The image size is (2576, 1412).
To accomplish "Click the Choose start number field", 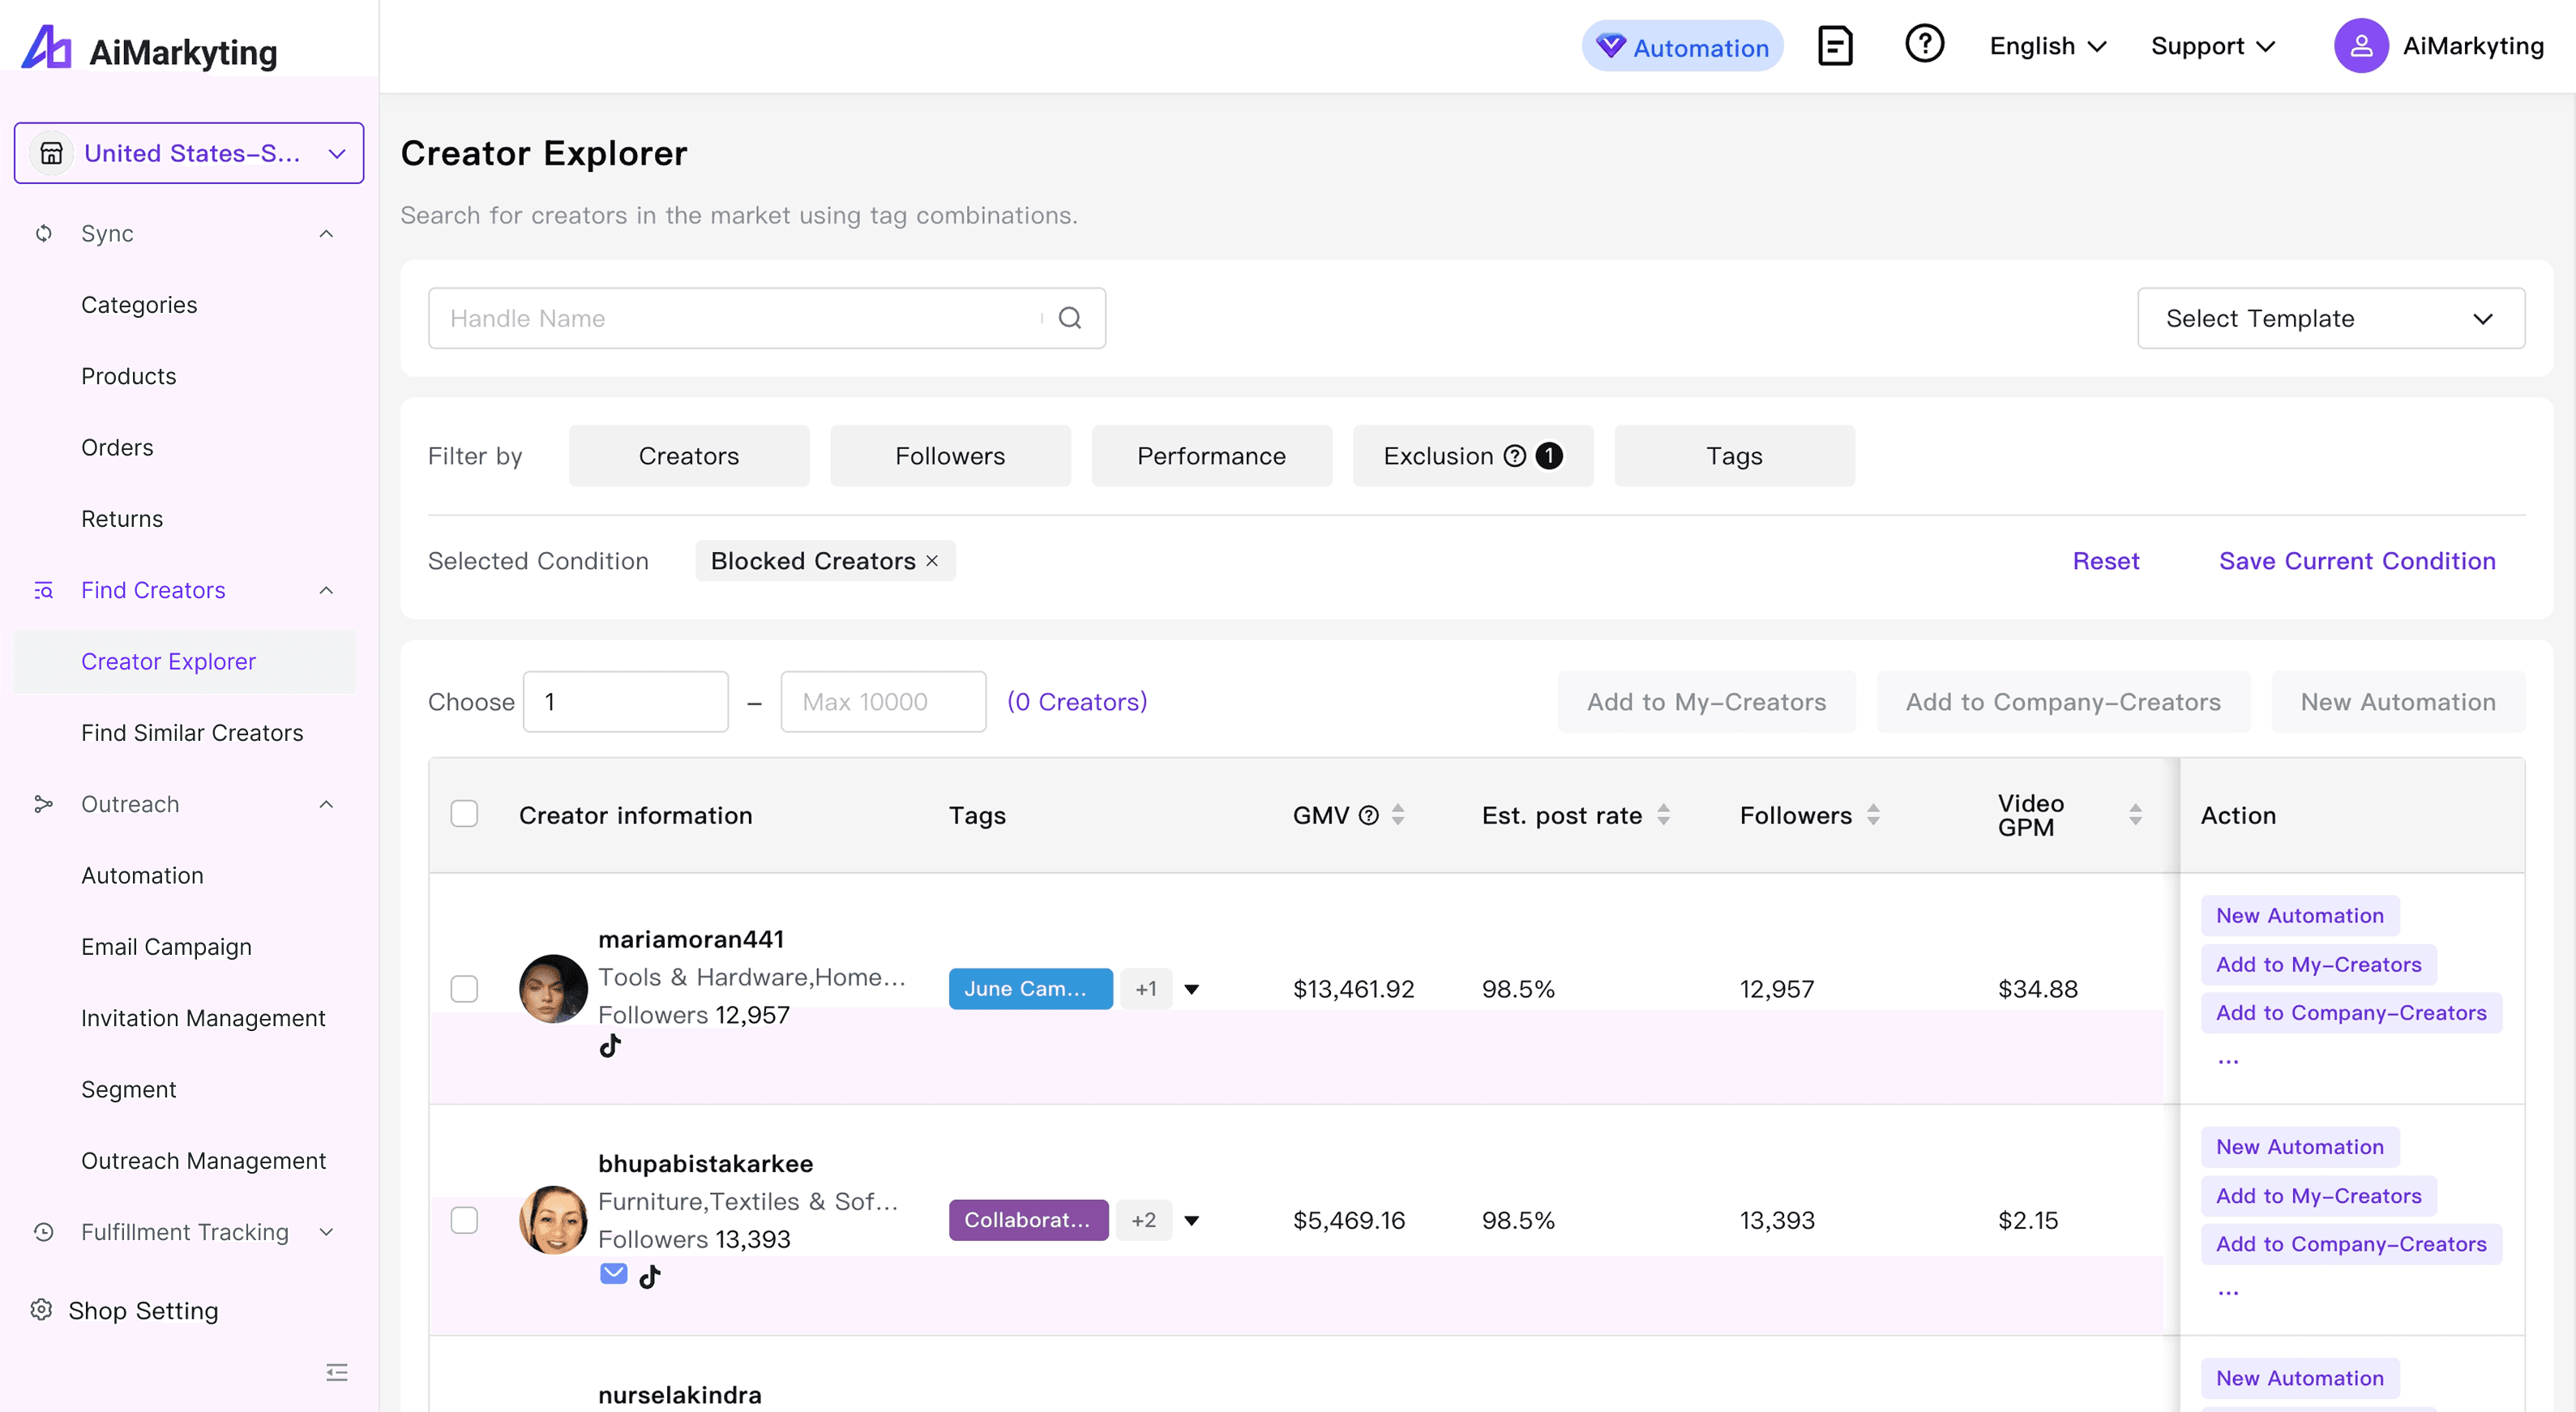I will click(x=625, y=701).
